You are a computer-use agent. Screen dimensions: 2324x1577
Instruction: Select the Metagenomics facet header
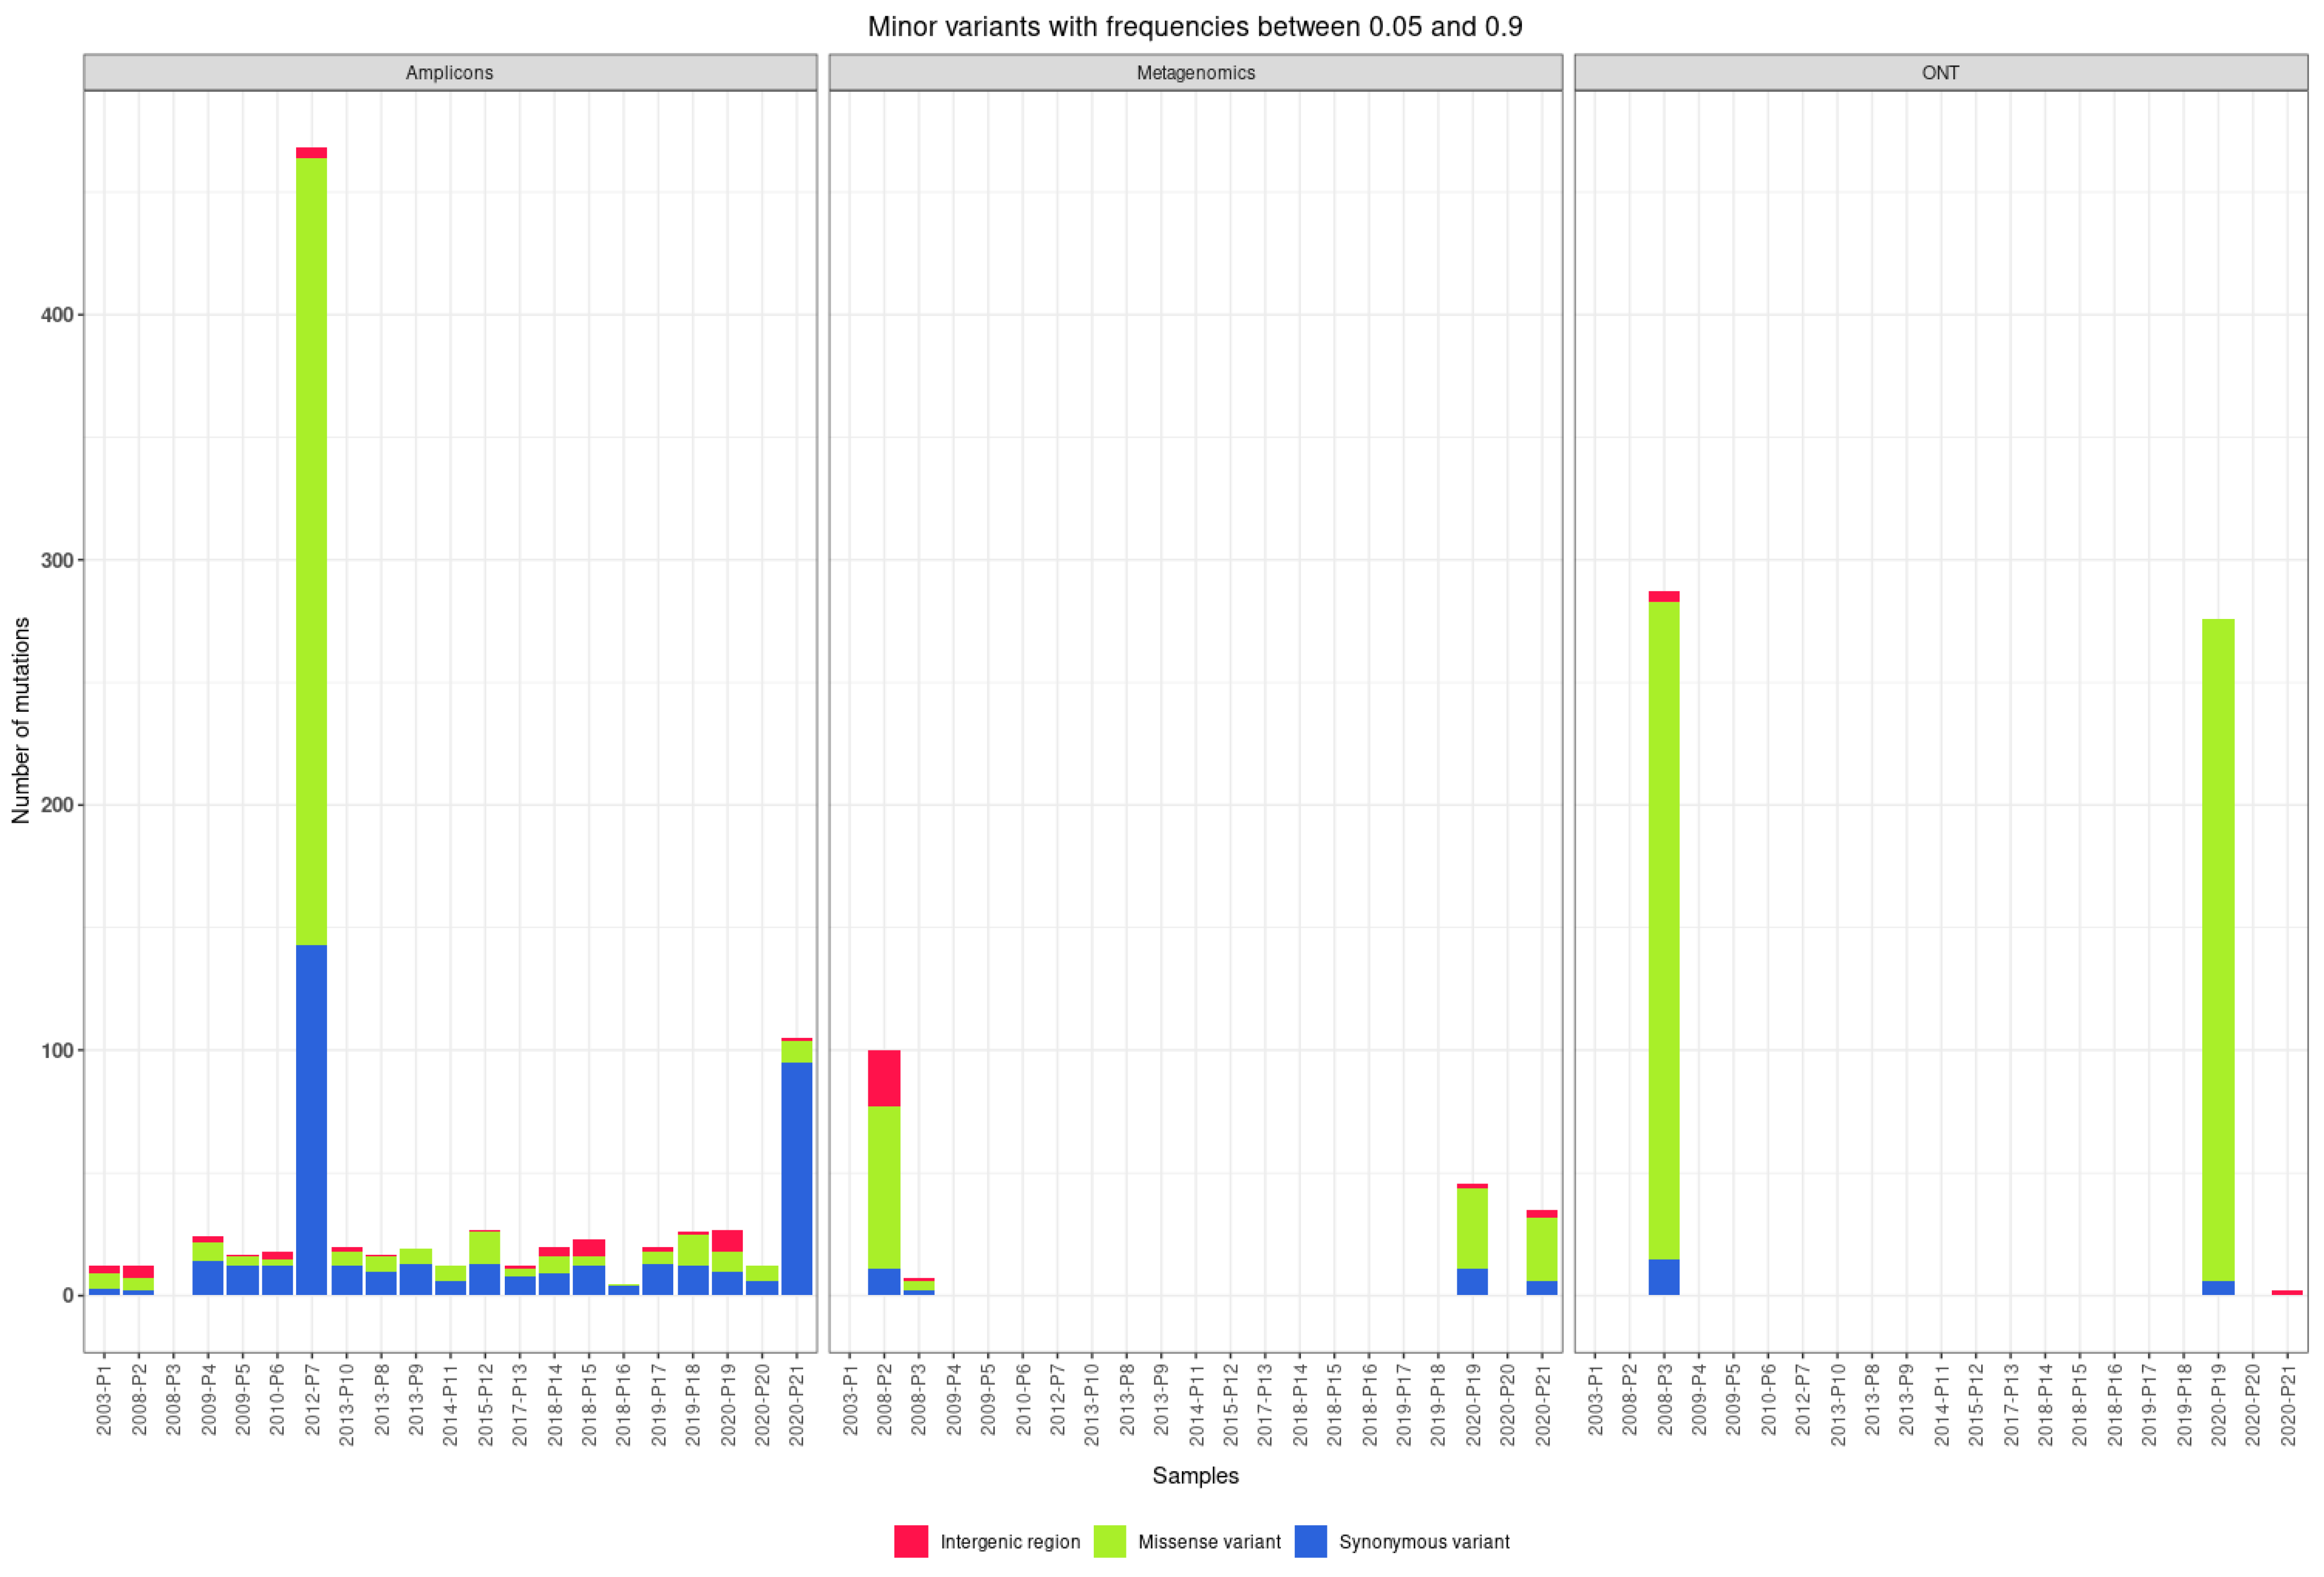tap(1195, 73)
